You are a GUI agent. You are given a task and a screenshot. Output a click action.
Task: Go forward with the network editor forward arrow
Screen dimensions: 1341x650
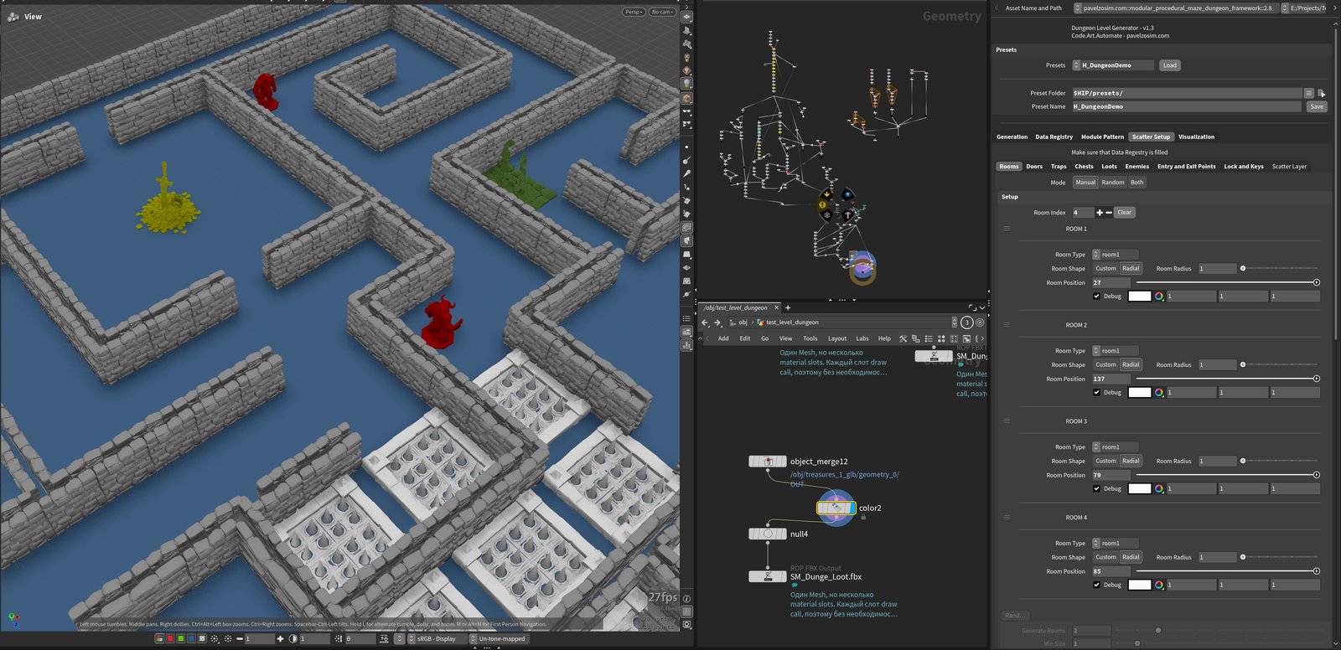tap(718, 322)
